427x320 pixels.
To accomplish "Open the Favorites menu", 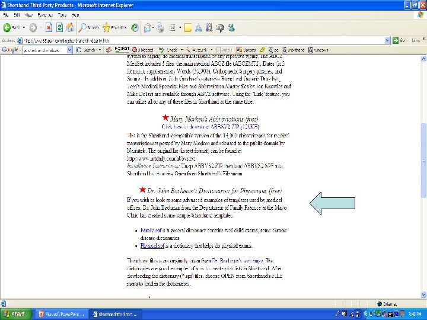I will (45, 15).
